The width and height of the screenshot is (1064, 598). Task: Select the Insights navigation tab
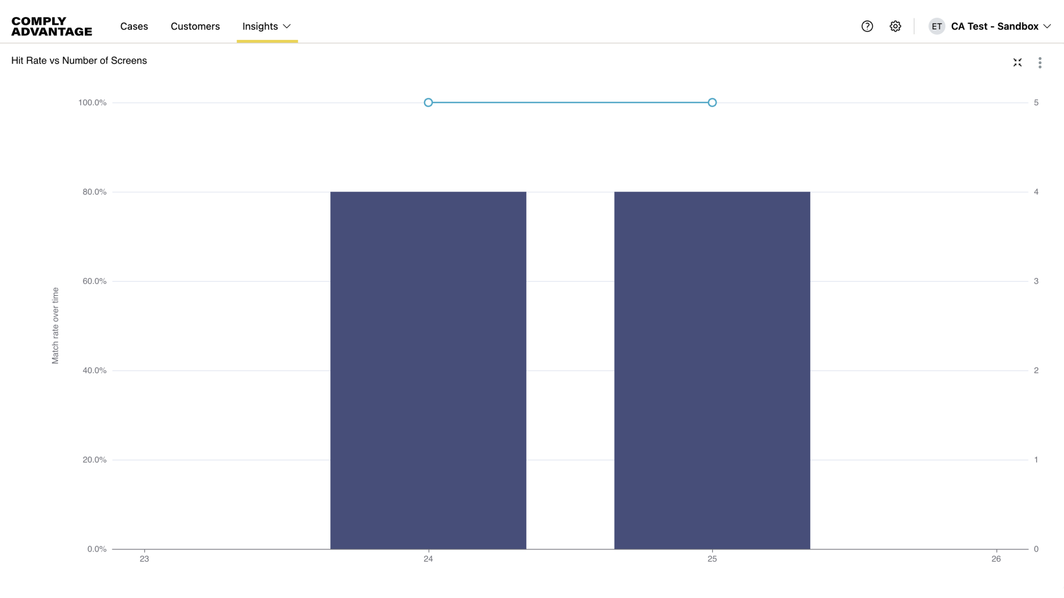click(260, 26)
